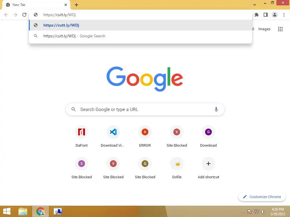The width and height of the screenshot is (290, 217).
Task: Click the browser back arrow
Action: coord(6,15)
